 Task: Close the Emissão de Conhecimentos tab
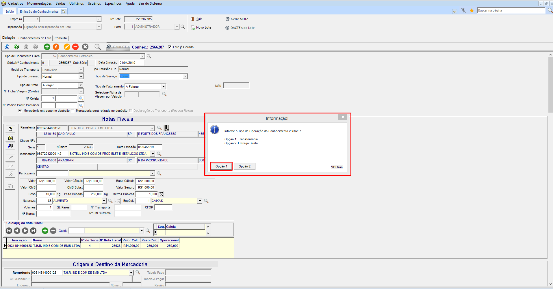(x=64, y=12)
